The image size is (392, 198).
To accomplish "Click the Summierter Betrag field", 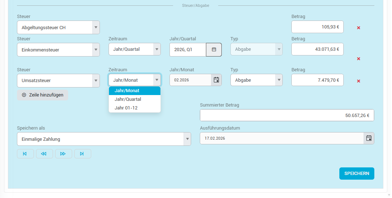I will [x=287, y=116].
